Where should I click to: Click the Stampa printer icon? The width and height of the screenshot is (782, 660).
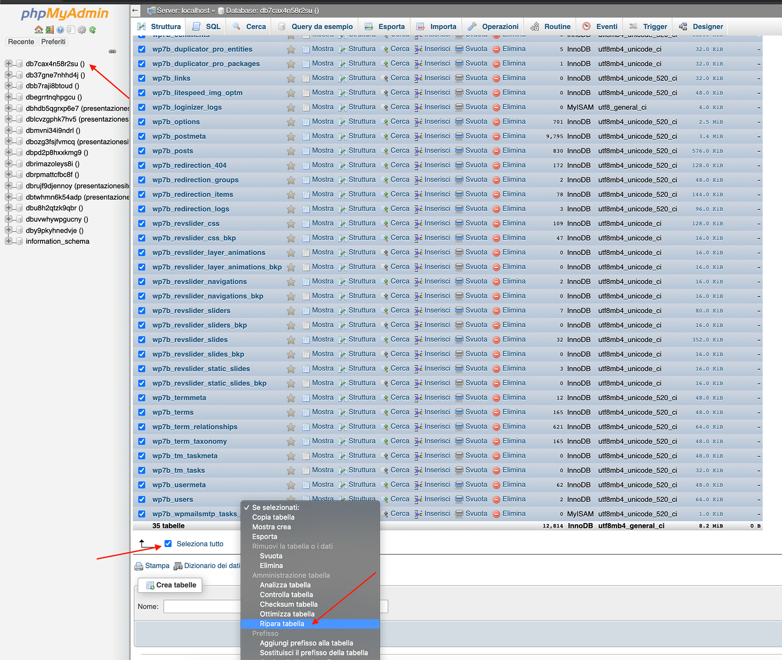pyautogui.click(x=139, y=566)
